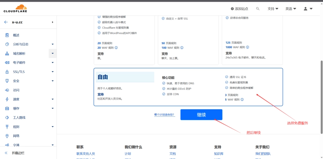Screen dimensions: 323x159
Task: Click the plus icon beside 添加站点
Action: point(232,9)
